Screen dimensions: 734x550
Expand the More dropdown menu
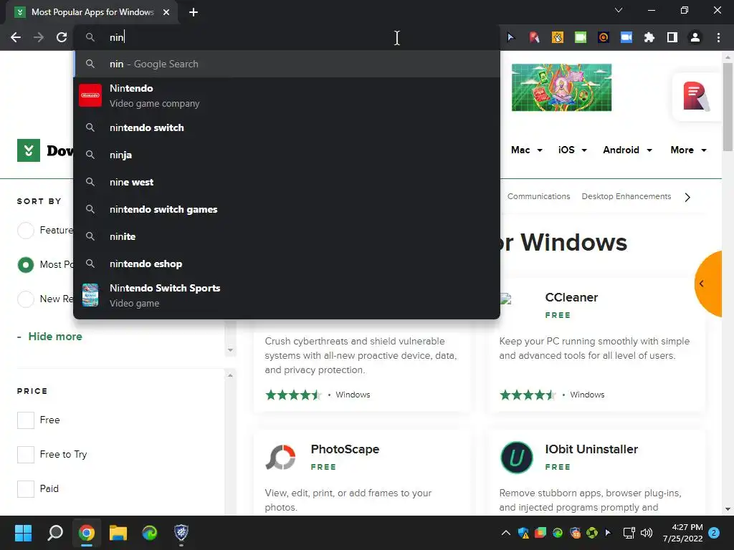[689, 150]
